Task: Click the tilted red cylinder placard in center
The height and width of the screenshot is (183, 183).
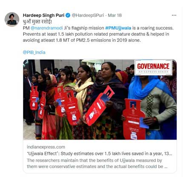Action: [100, 106]
